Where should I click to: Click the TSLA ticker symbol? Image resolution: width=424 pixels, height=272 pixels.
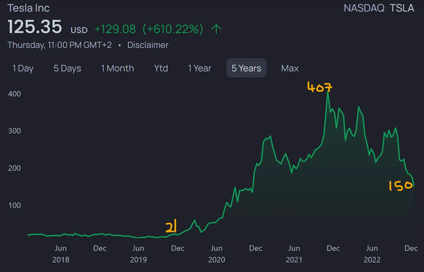pos(402,8)
